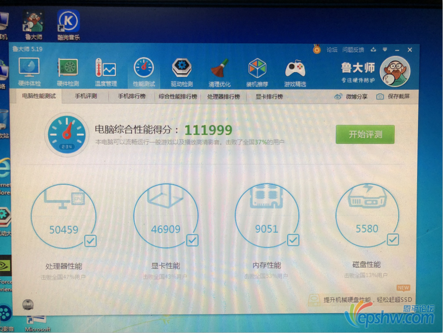Switch to the 显卡排行榜 tab
This screenshot has height=333, width=443.
(269, 97)
